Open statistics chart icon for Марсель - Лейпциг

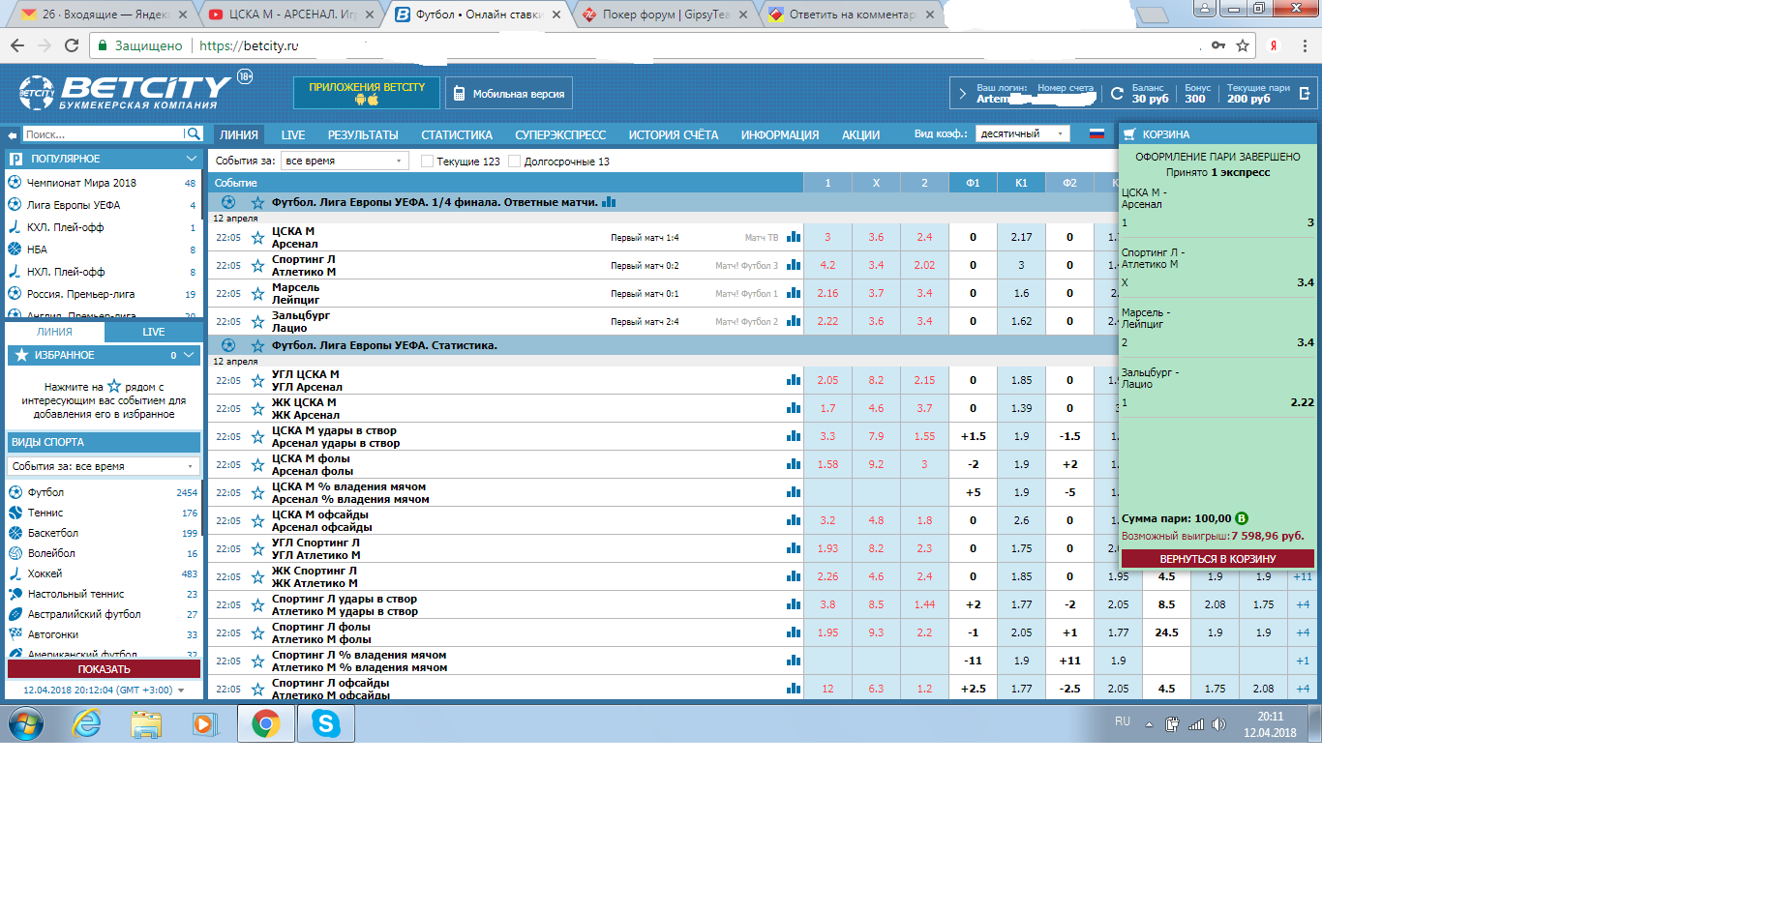click(x=794, y=293)
